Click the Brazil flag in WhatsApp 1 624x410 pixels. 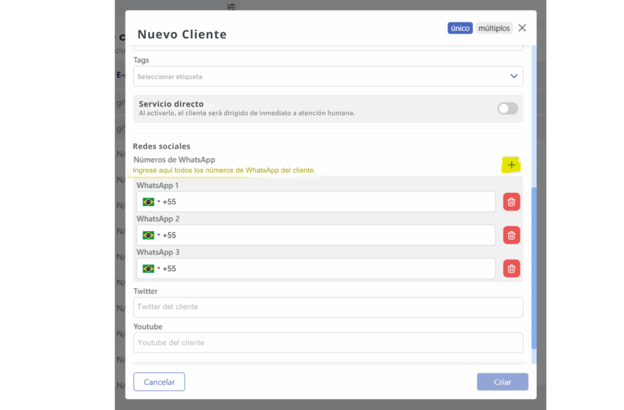[x=148, y=202]
